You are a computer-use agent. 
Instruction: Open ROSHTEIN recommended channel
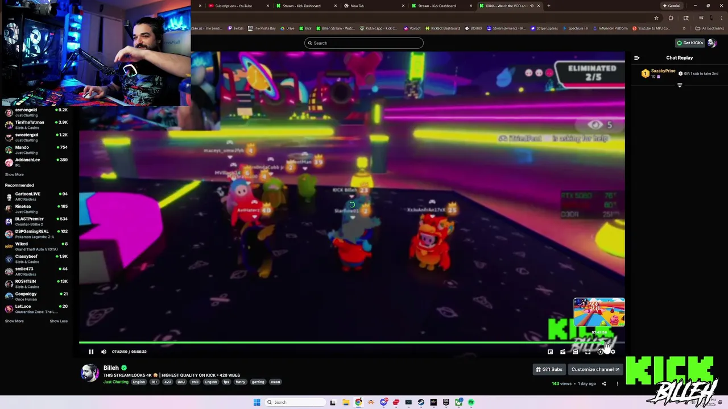tap(36, 283)
